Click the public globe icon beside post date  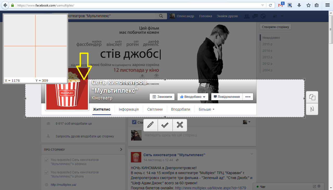click(177, 160)
